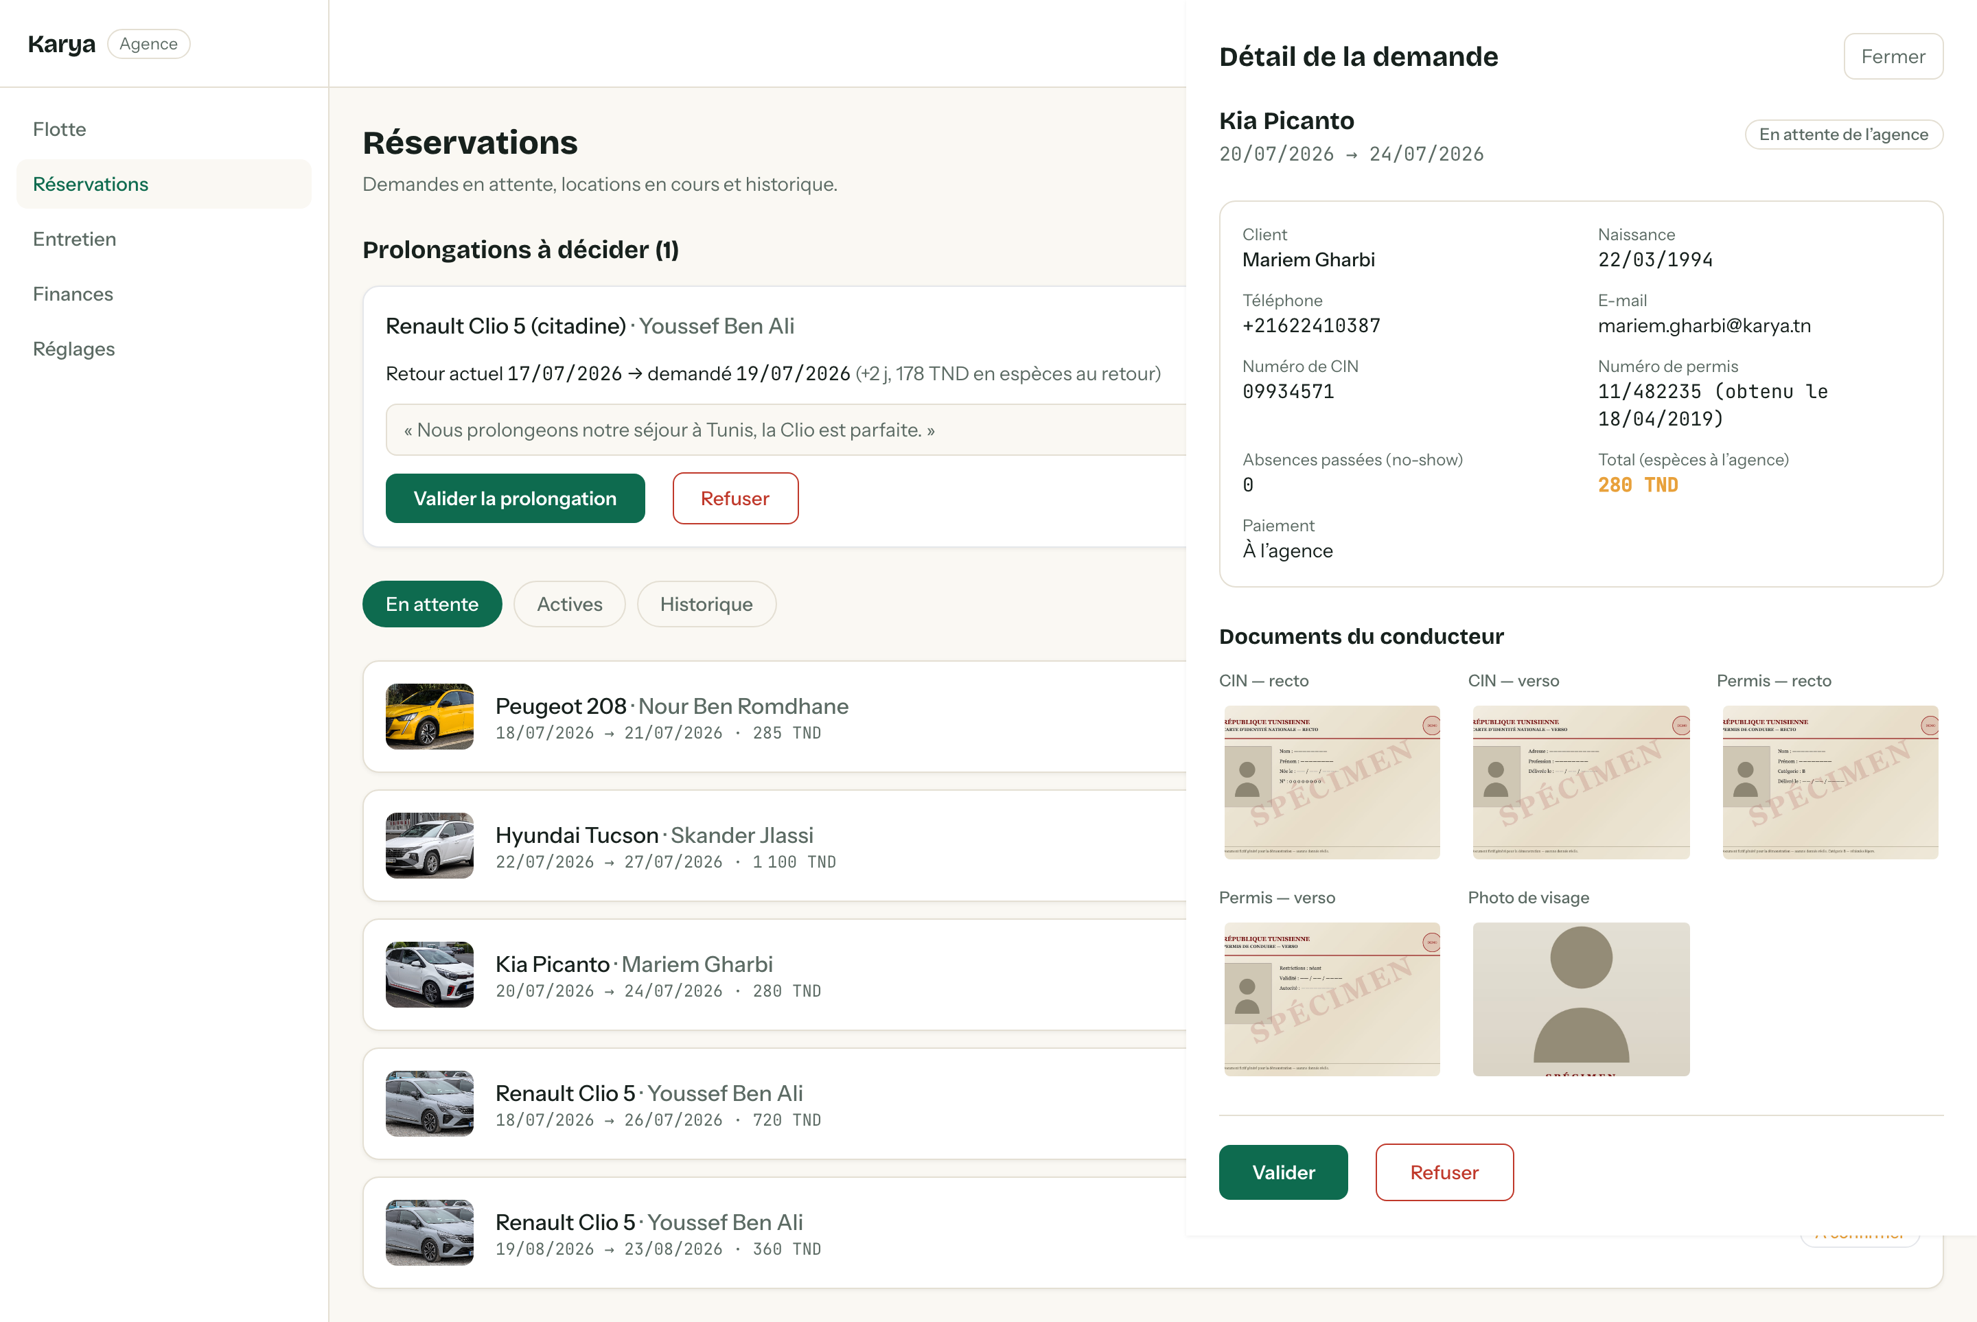Click the birth date 22/03/1994
1977x1322 pixels.
pos(1655,259)
